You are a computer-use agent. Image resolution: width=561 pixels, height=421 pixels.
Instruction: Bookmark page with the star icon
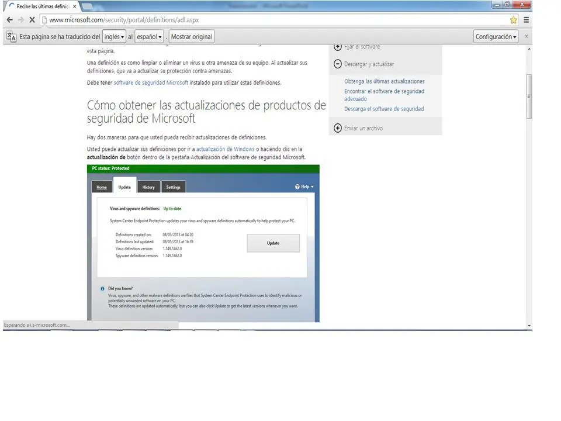click(514, 20)
